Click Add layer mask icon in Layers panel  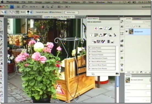pos(137,72)
